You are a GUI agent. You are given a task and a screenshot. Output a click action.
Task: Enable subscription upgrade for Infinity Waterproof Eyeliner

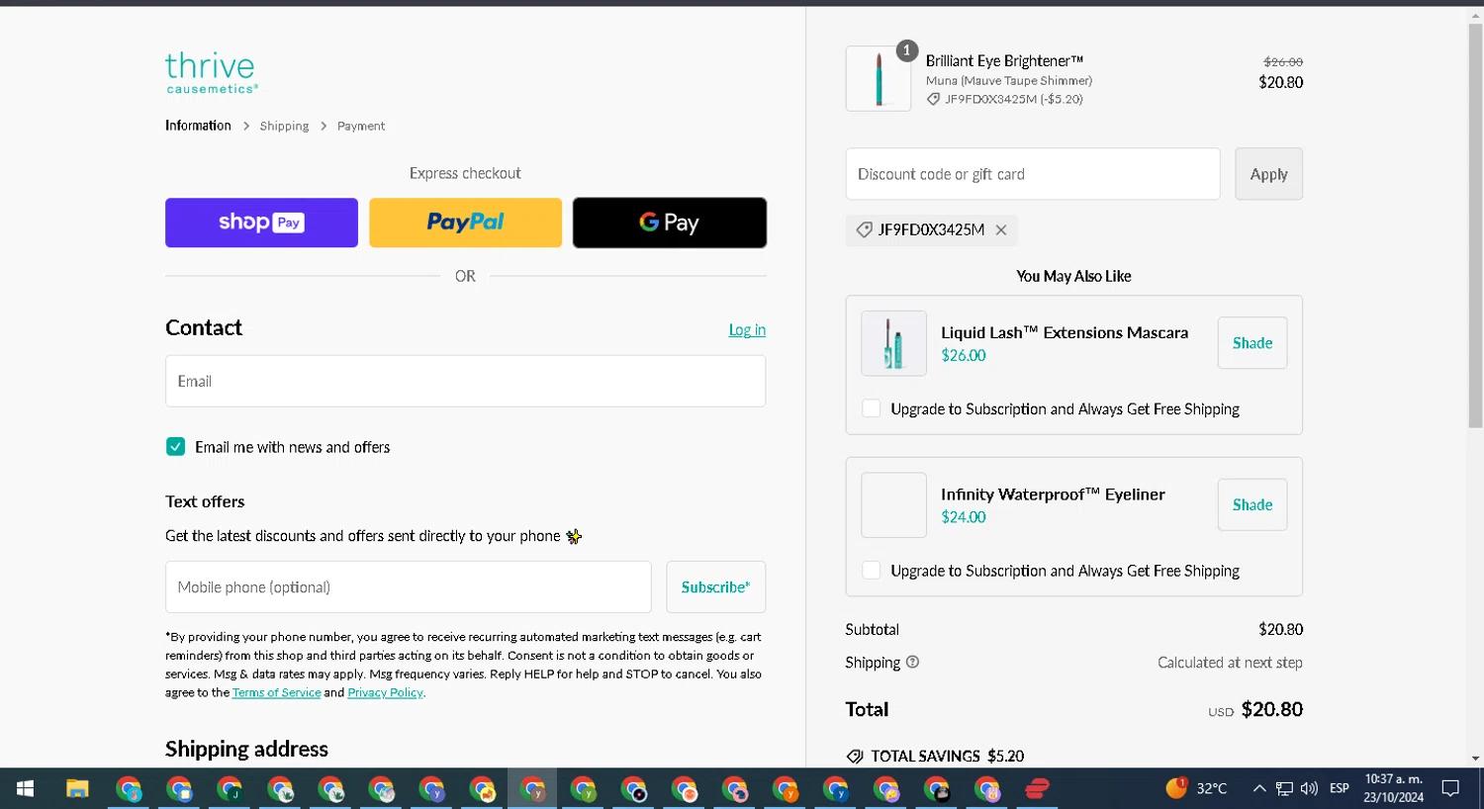872,571
